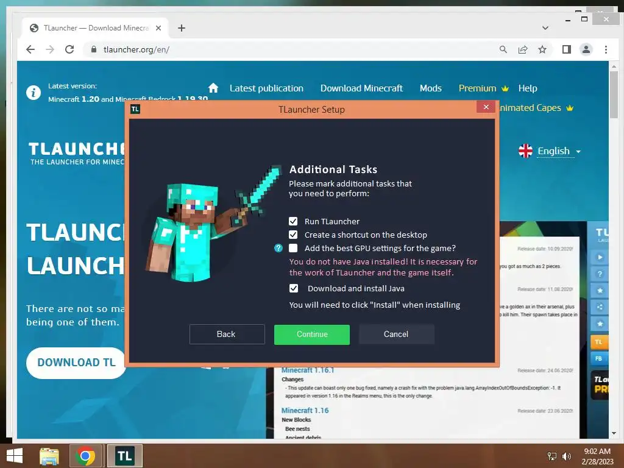624x468 pixels.
Task: Go forward in Chrome
Action: [x=50, y=49]
